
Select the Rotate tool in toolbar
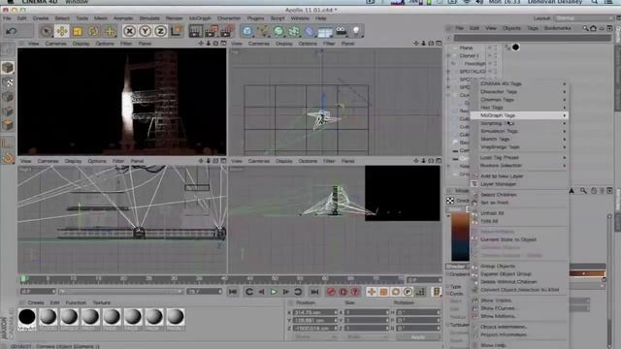pyautogui.click(x=93, y=31)
